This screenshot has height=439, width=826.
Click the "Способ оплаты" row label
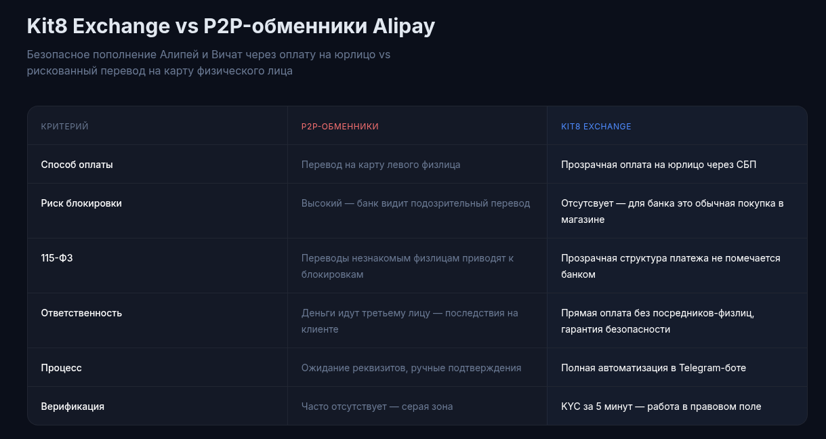tap(77, 165)
